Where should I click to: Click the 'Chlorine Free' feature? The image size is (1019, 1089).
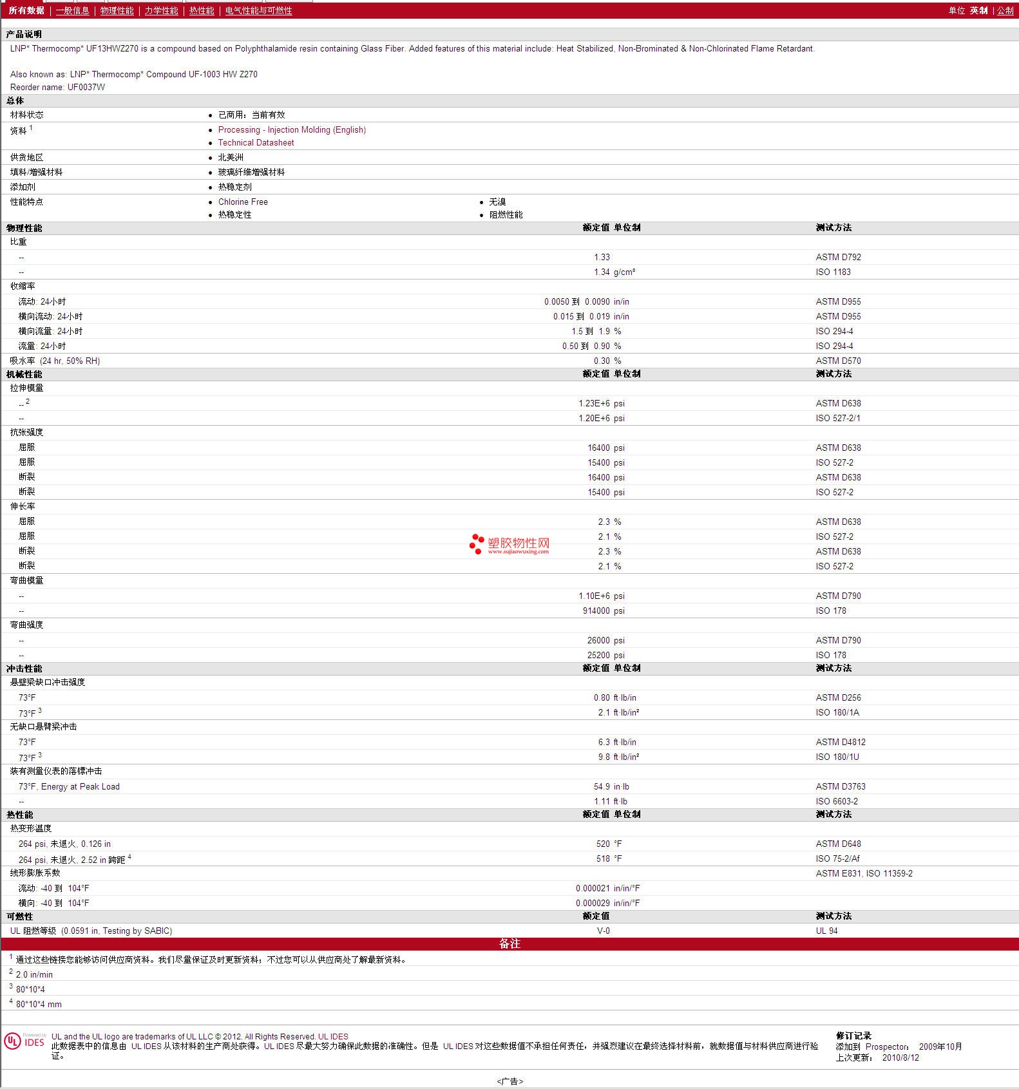point(243,202)
